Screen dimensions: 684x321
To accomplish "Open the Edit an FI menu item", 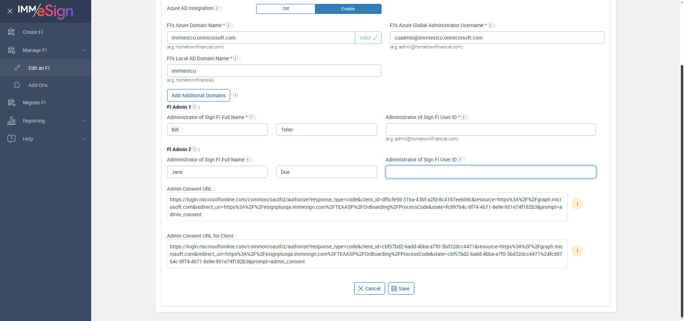I will [39, 68].
